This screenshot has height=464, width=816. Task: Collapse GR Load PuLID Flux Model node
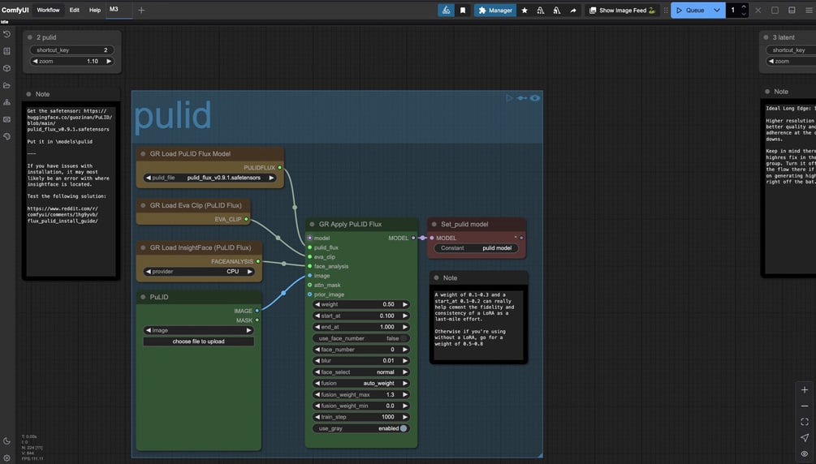[x=143, y=154]
